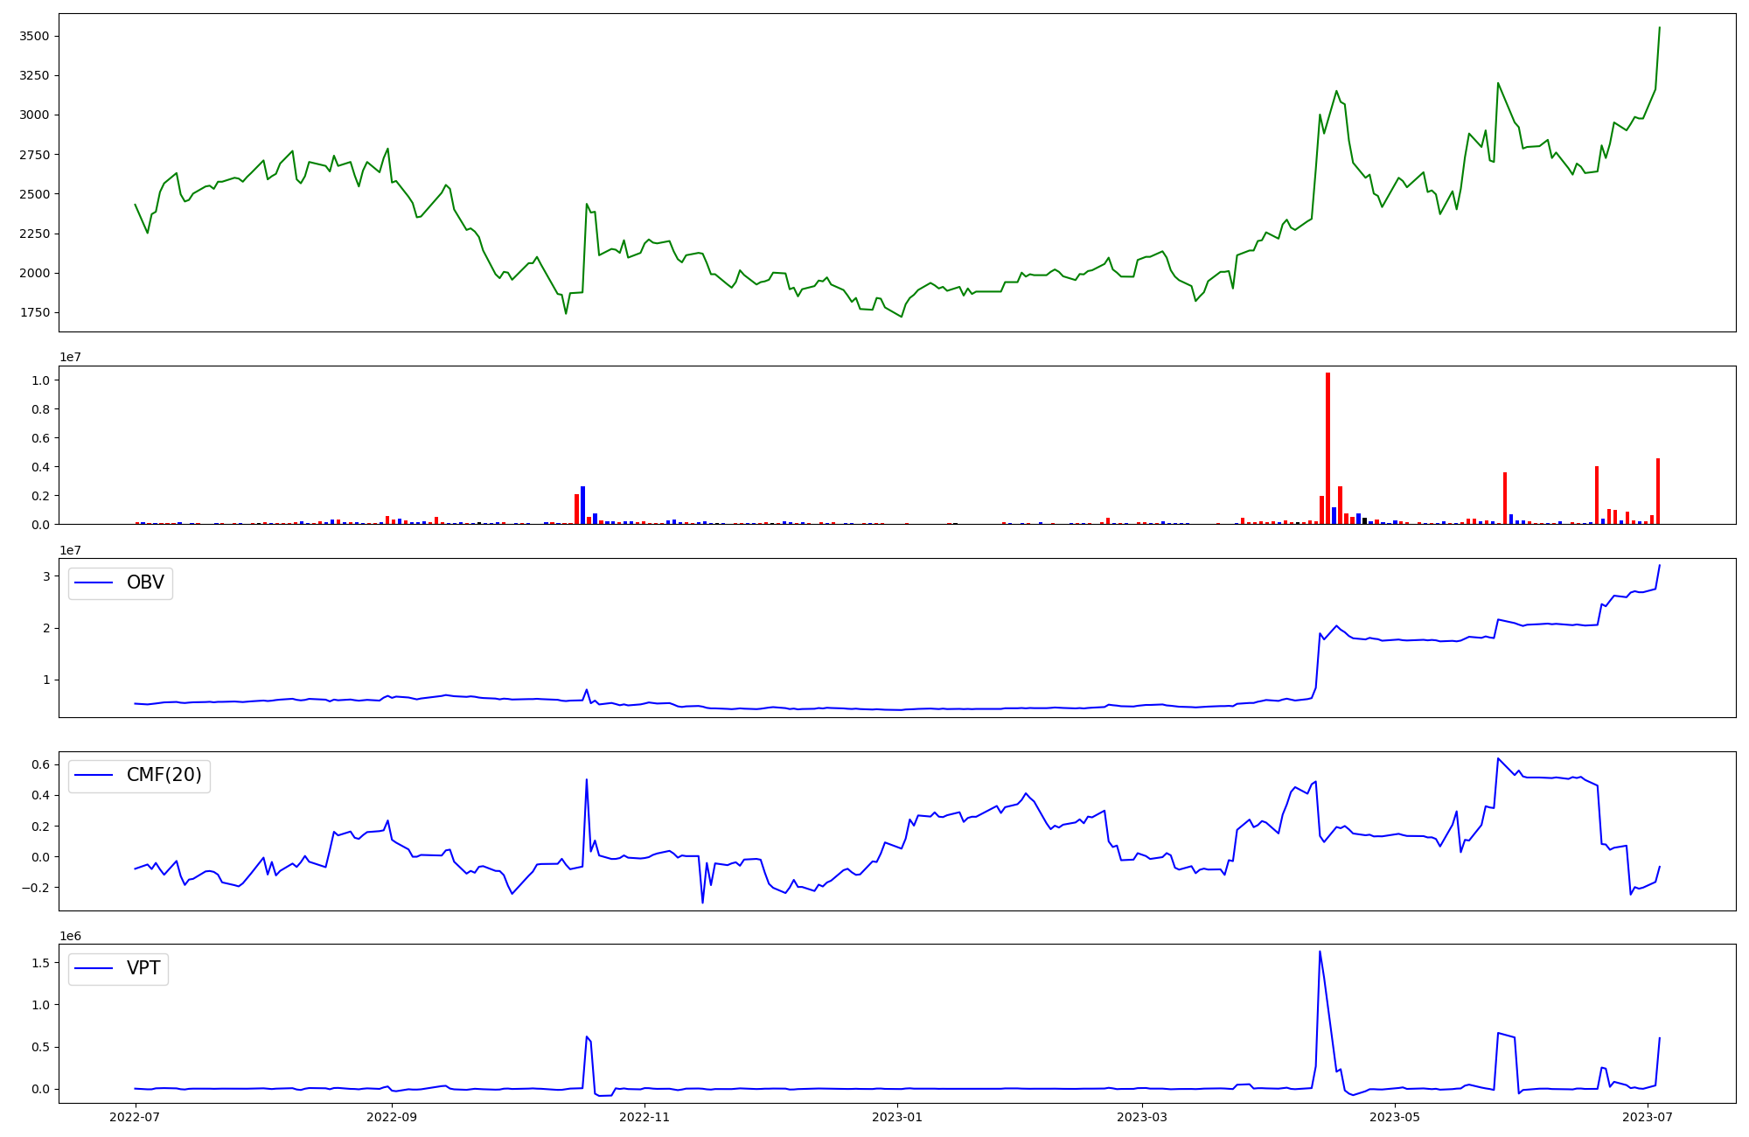
Task: Click the last red volume bar at right
Action: (x=1658, y=492)
